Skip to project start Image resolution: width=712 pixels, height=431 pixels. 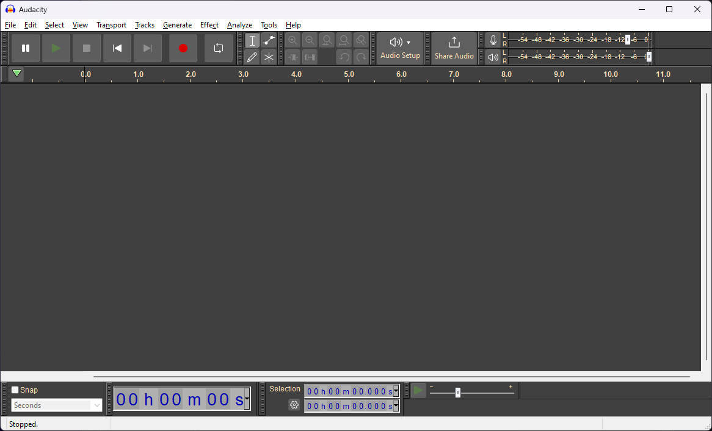point(117,48)
